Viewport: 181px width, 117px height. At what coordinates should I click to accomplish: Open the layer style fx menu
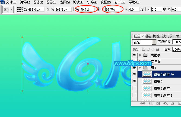(x=151, y=103)
